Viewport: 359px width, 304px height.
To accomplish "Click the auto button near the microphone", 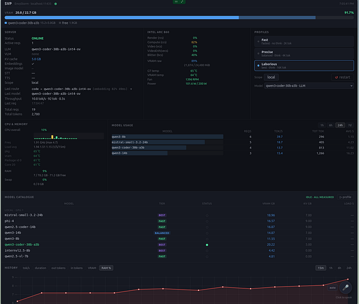I will point(333,288).
